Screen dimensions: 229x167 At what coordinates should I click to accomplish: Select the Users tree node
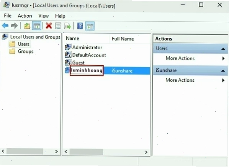[x=23, y=44]
